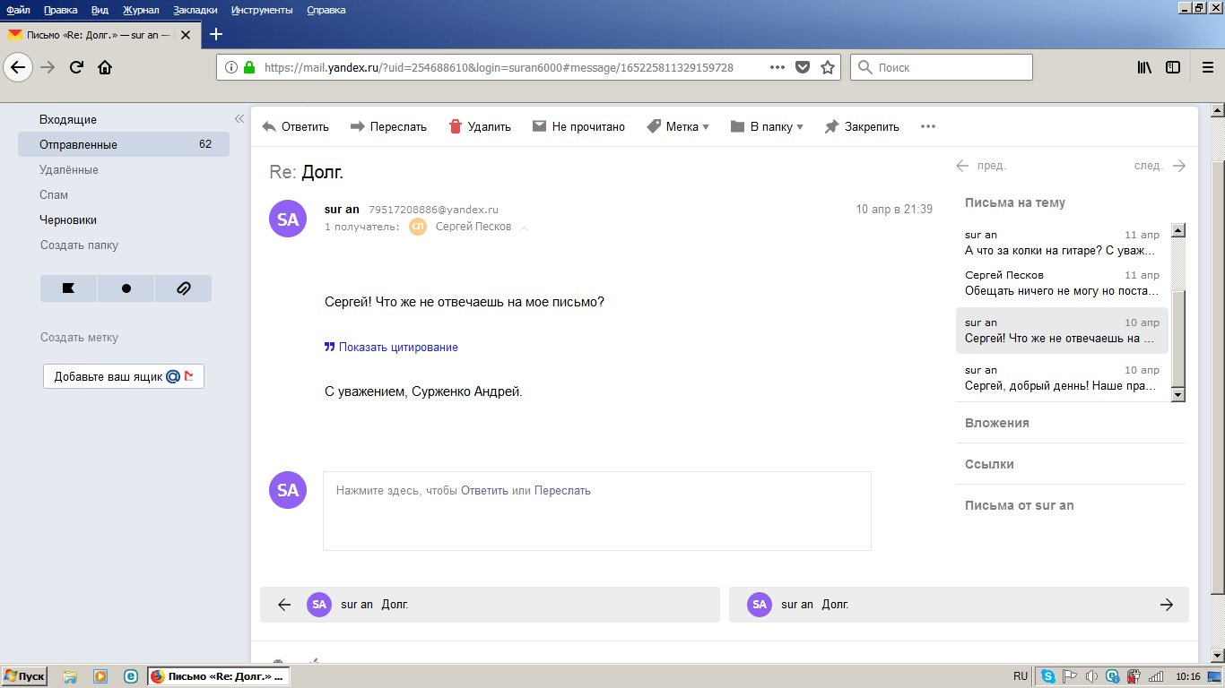Filter by flagged messages icon in sidebar
The image size is (1225, 688).
68,288
